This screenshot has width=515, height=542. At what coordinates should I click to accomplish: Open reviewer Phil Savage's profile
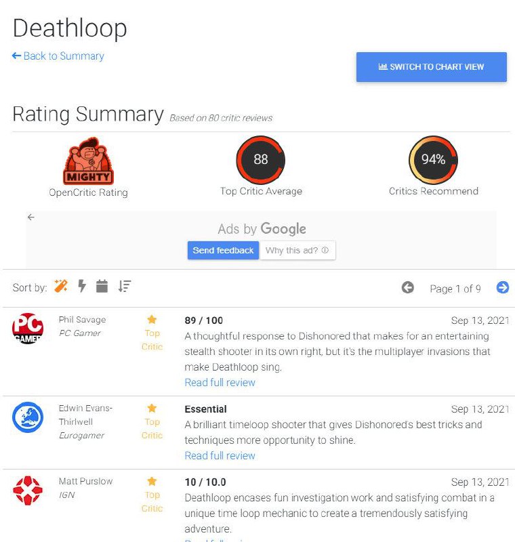[x=82, y=320]
